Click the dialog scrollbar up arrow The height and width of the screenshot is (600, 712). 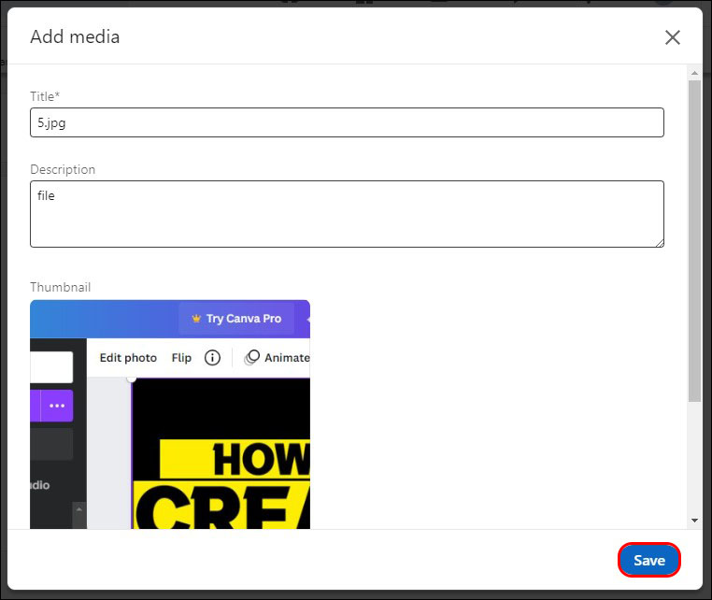pos(694,73)
